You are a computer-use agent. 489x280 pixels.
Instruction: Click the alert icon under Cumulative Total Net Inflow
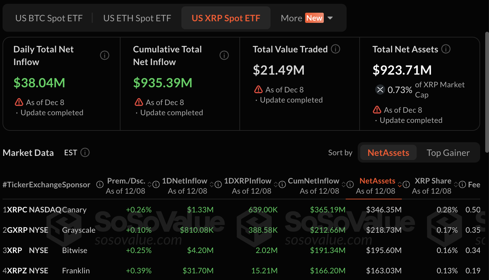pos(139,102)
